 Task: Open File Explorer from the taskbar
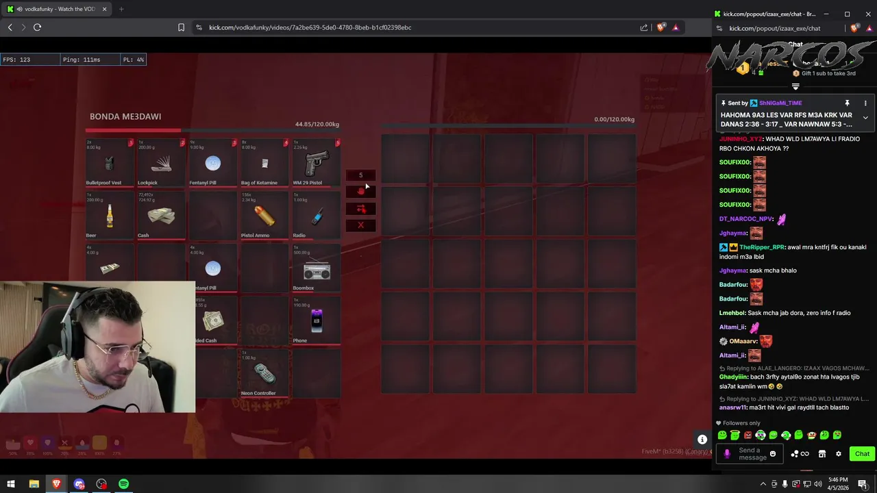click(34, 484)
